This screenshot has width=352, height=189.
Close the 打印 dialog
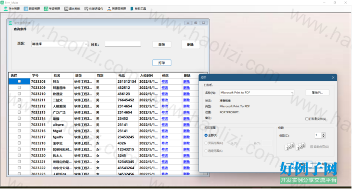coord(333,78)
